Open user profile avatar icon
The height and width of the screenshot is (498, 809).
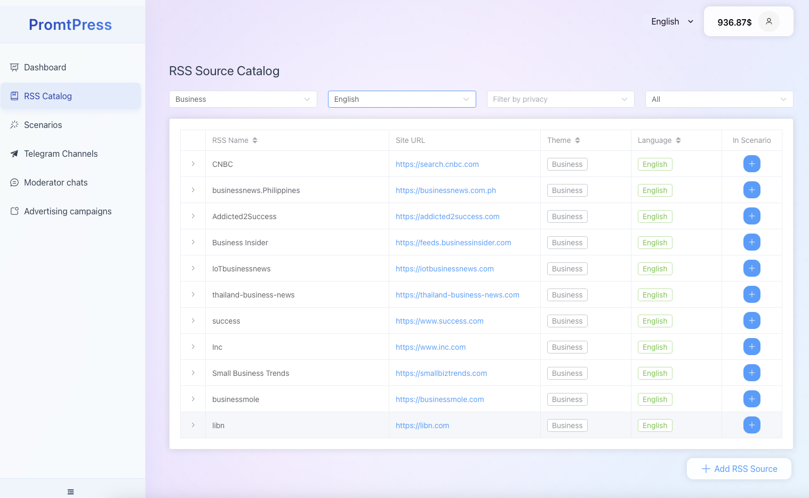(768, 21)
